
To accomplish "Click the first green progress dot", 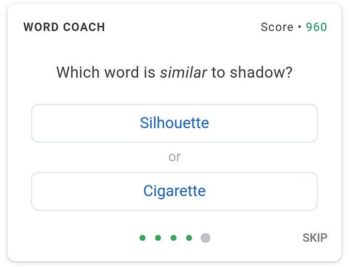I will (x=143, y=238).
